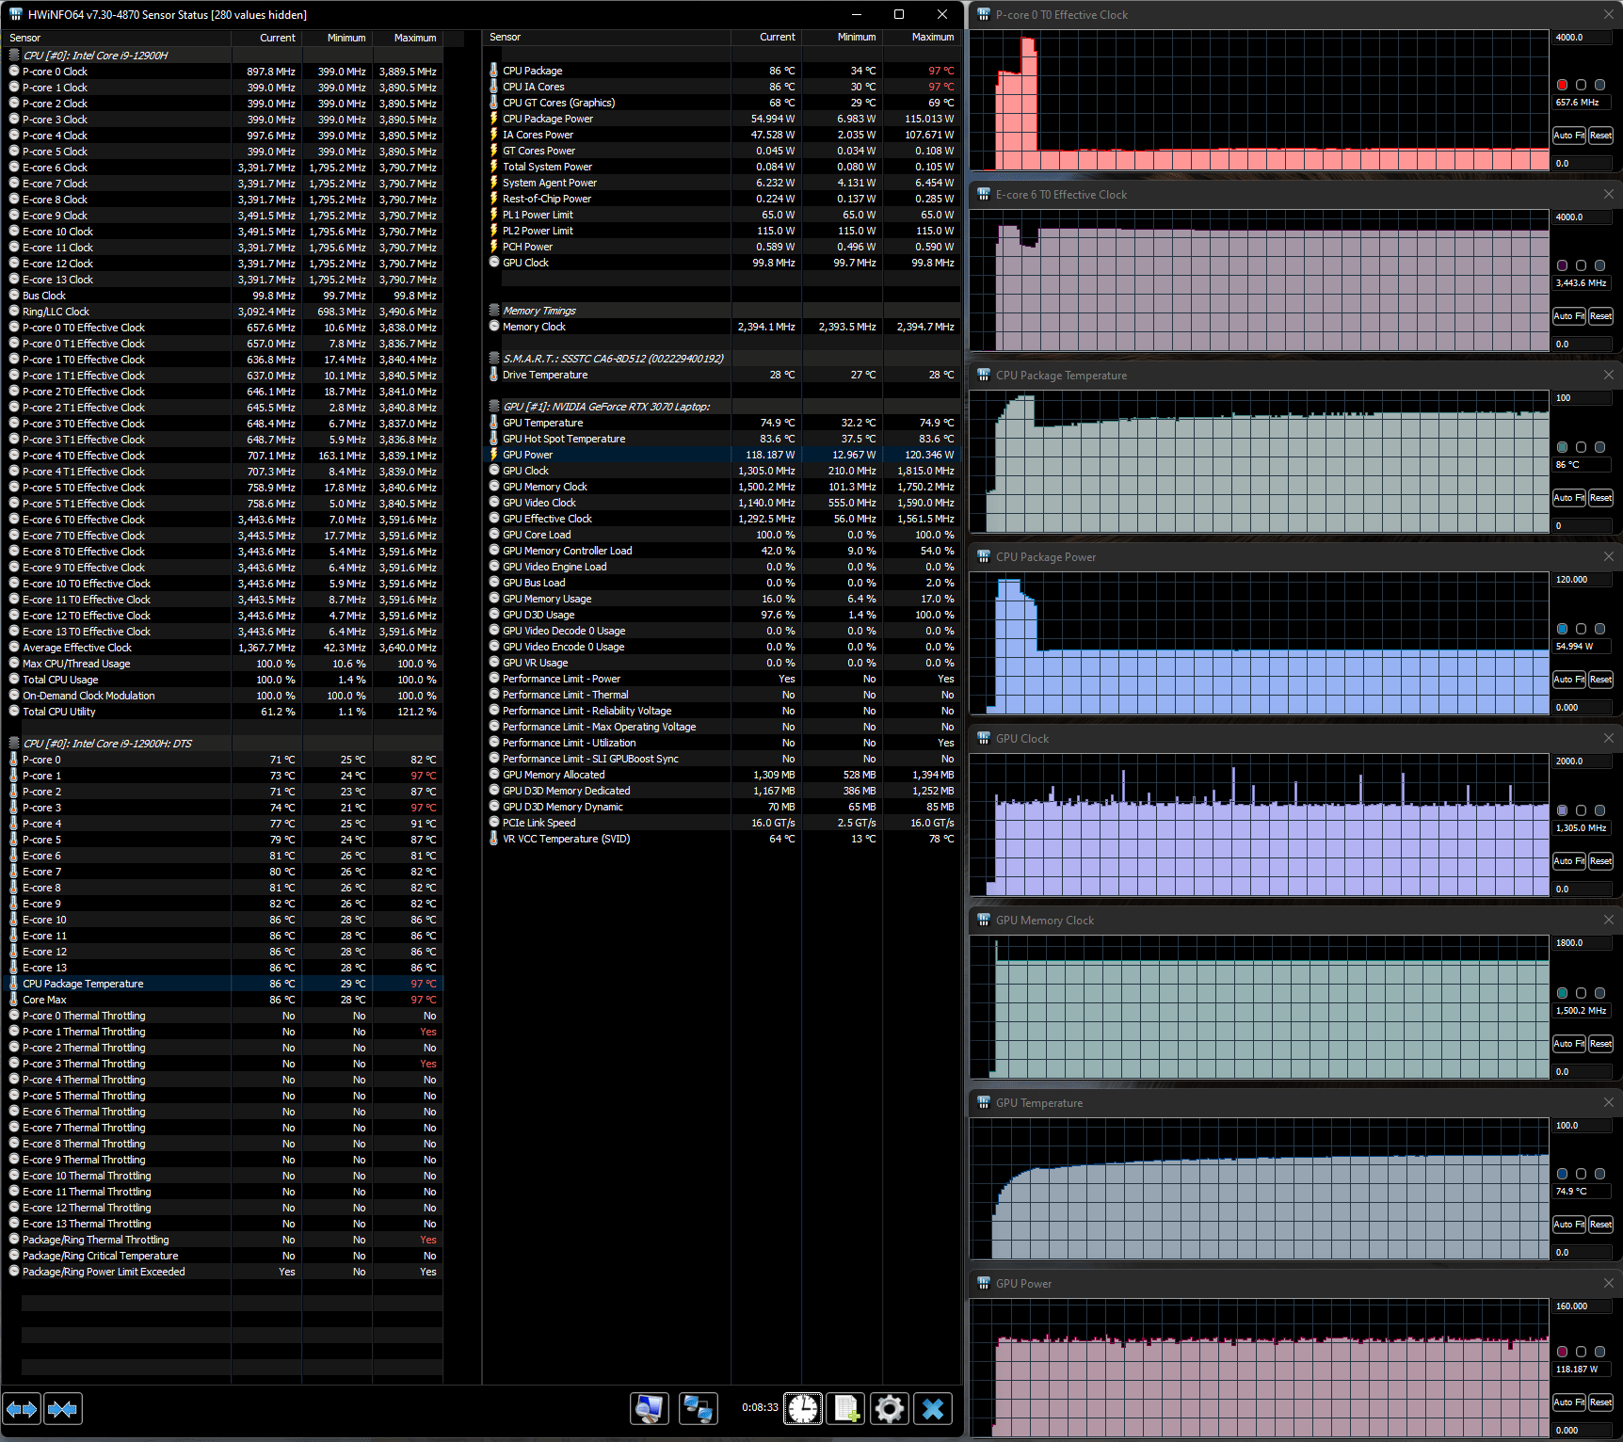The image size is (1623, 1442).
Task: Click the chip icon beside S.M.A.R.T. header
Action: click(x=494, y=359)
